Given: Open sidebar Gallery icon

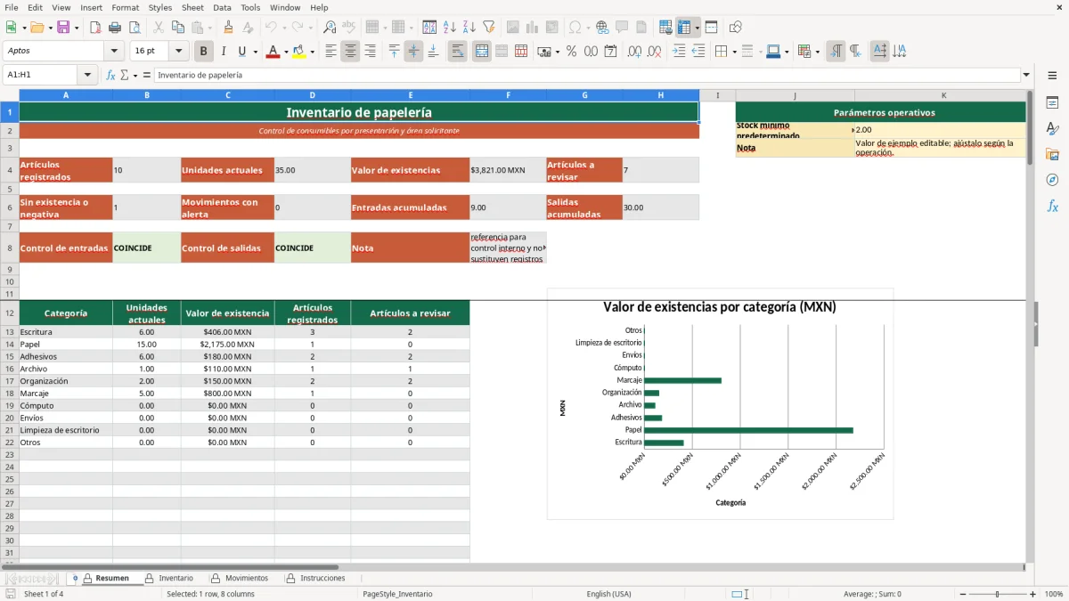Looking at the screenshot, I should (1052, 154).
